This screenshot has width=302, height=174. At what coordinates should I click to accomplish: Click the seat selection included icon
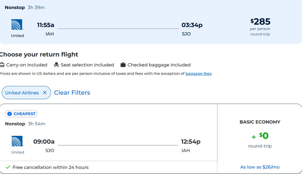click(x=57, y=64)
